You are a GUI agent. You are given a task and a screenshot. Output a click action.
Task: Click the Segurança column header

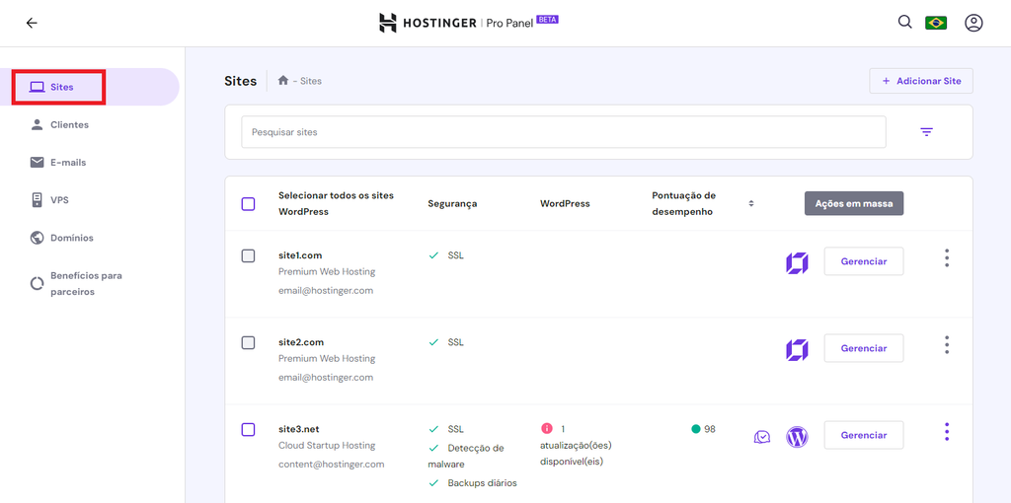pyautogui.click(x=452, y=203)
